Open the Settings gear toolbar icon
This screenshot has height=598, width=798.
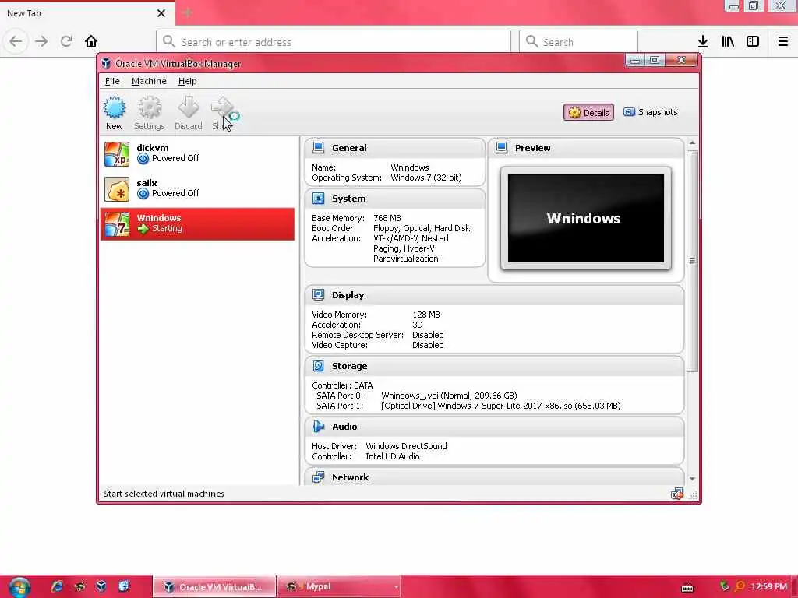coord(150,107)
